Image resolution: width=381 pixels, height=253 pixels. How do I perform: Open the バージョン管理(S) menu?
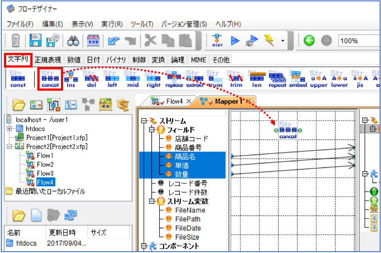click(x=184, y=24)
